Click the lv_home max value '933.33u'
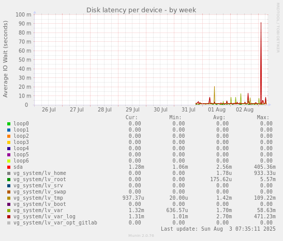 [265, 173]
